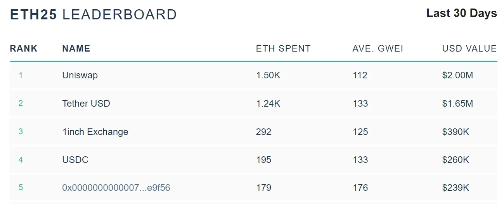Click address 0x0000000000007...e9f56

[x=116, y=188]
